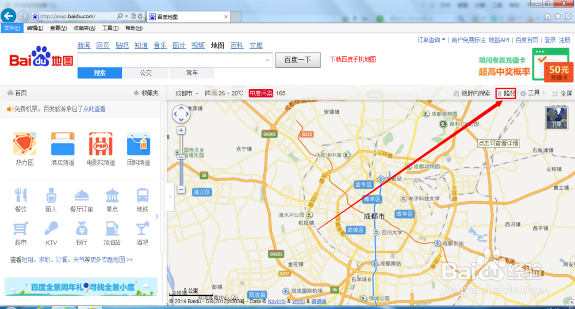
Task: Close the 百度地图 browser tab
Action: (226, 17)
